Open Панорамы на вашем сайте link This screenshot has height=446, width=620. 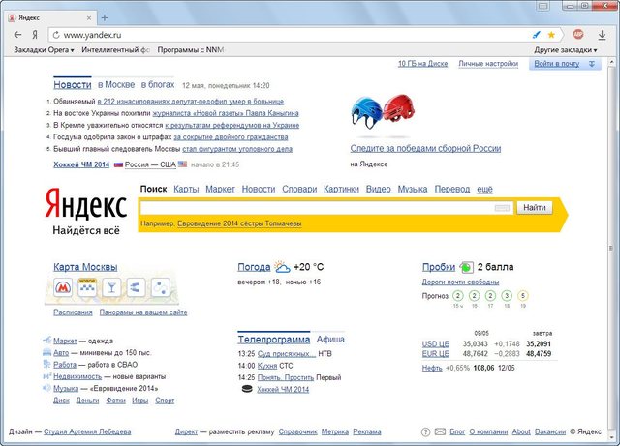pos(143,312)
